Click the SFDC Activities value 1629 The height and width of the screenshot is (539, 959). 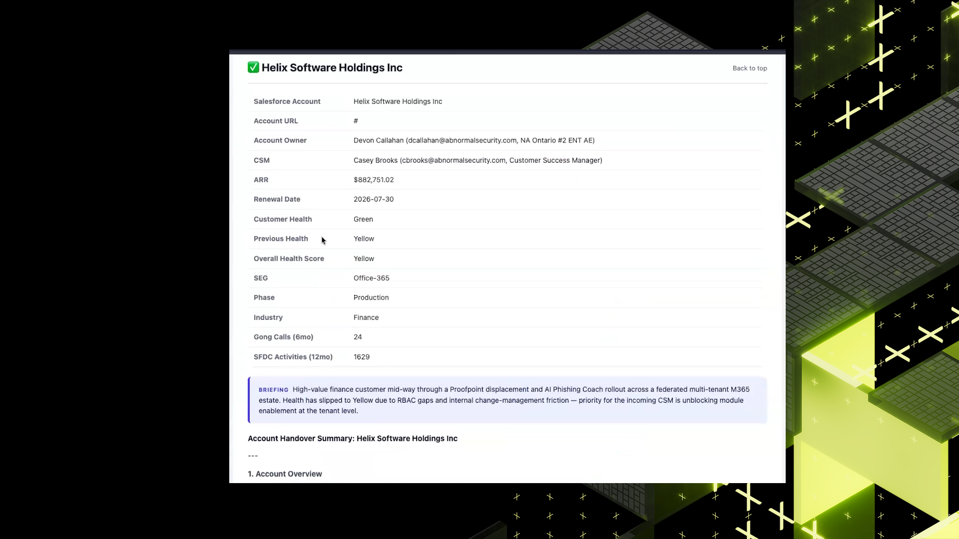362,357
